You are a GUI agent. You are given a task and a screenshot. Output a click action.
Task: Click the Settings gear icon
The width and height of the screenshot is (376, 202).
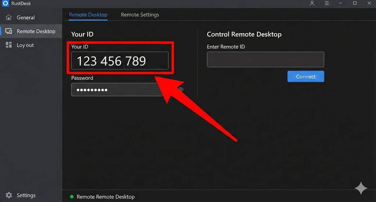pyautogui.click(x=9, y=195)
